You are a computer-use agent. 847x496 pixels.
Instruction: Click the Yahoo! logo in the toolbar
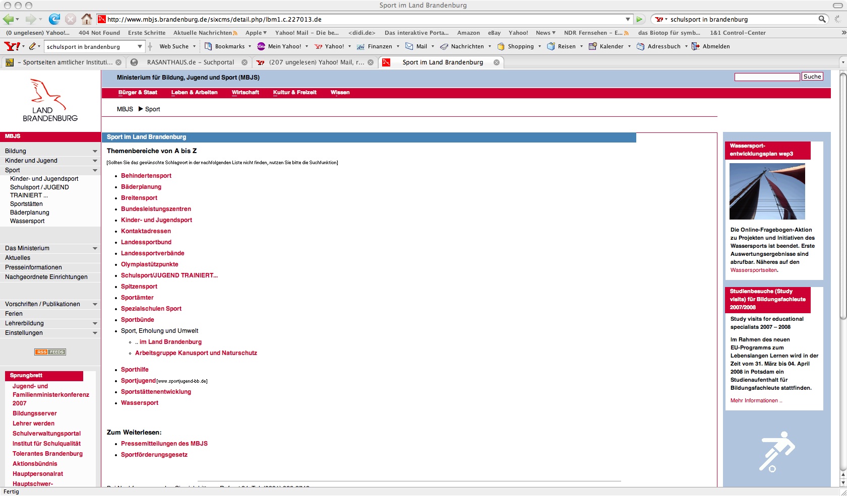click(x=12, y=46)
